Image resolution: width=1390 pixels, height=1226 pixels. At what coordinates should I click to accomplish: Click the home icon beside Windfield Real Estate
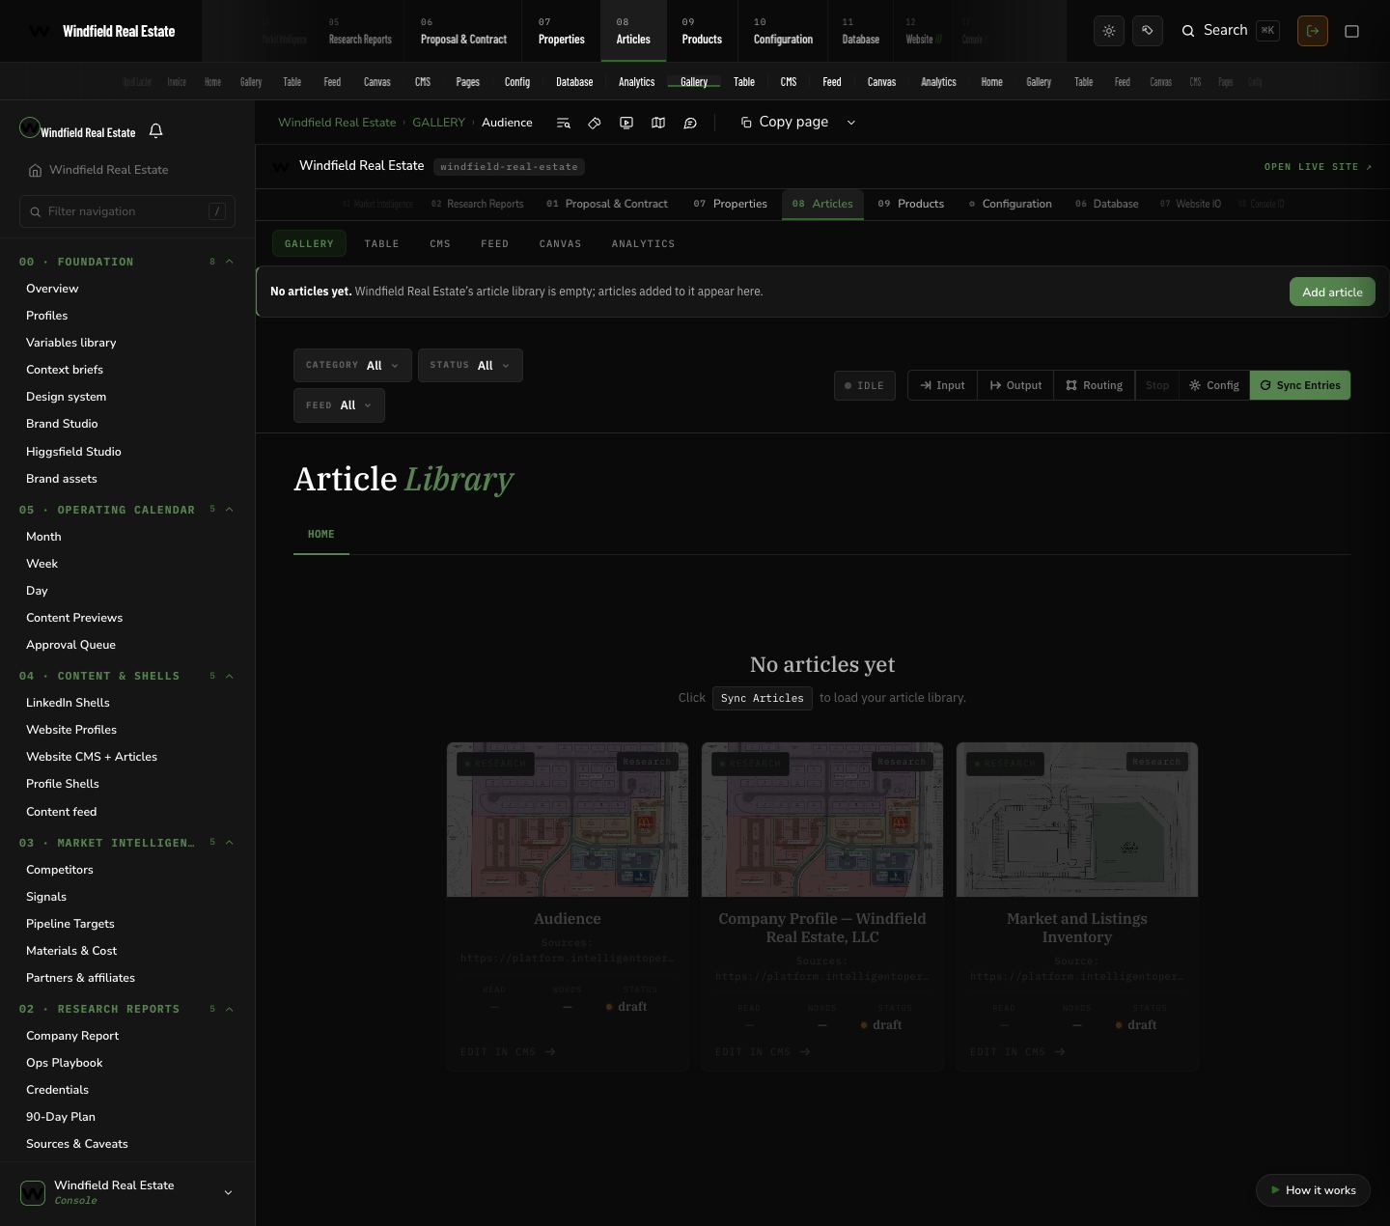[35, 170]
